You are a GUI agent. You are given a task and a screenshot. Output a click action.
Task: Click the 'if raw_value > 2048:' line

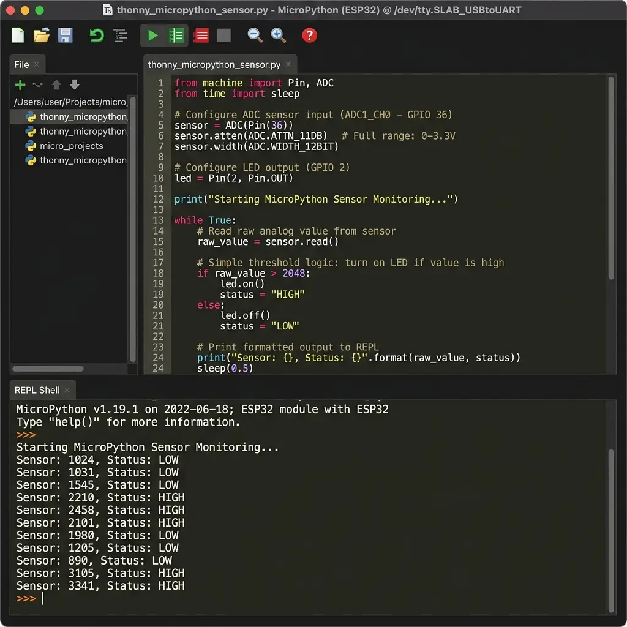[x=253, y=274]
